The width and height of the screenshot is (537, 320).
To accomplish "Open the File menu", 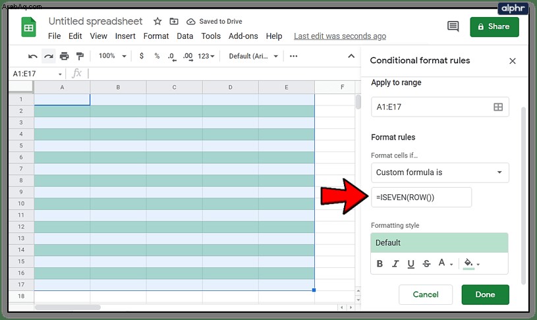I will pos(54,36).
